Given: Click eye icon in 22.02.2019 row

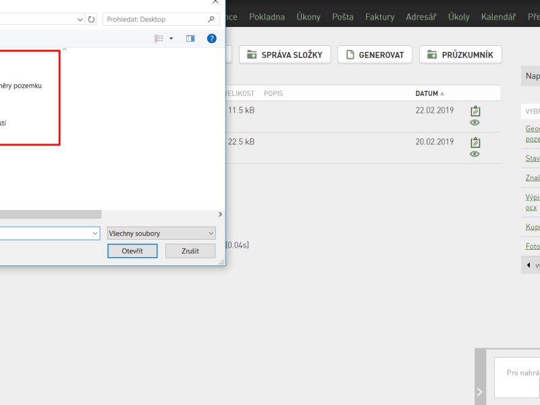Looking at the screenshot, I should pyautogui.click(x=475, y=123).
